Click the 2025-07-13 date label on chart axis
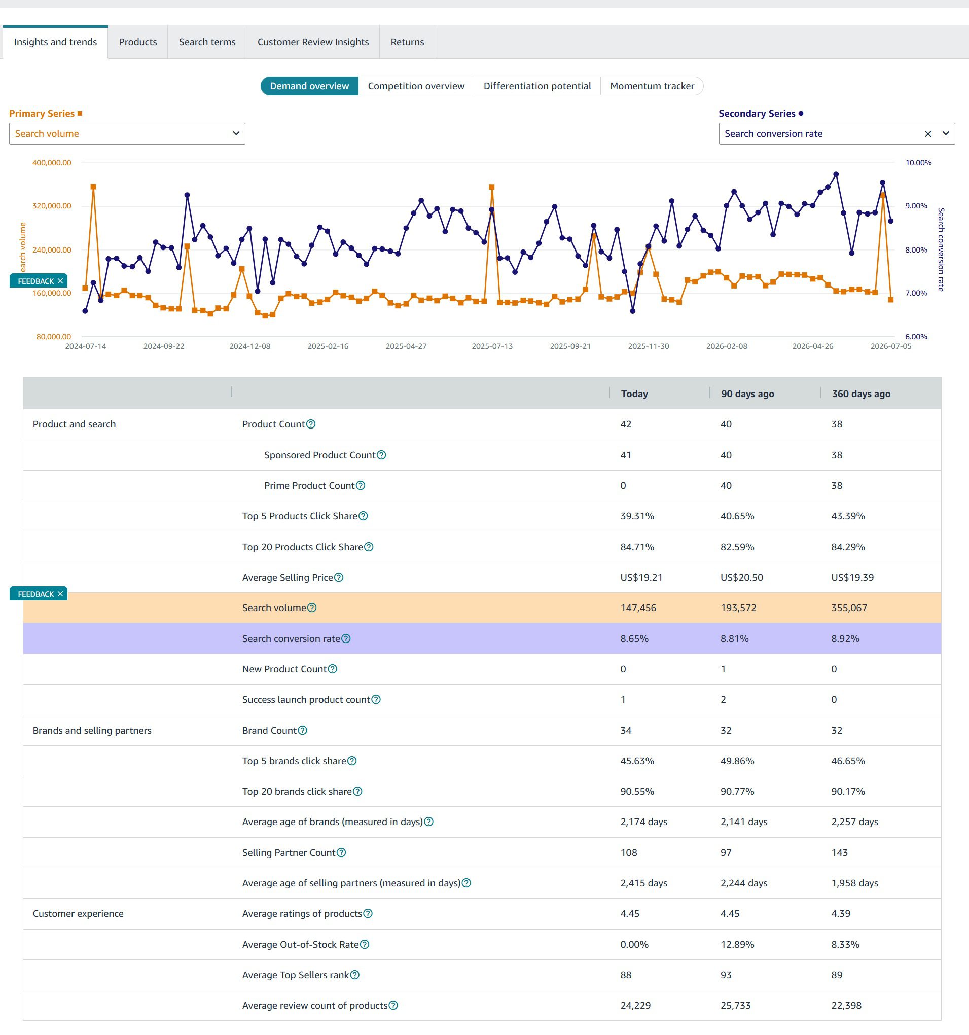Screen dimensions: 969x1035 pos(492,346)
